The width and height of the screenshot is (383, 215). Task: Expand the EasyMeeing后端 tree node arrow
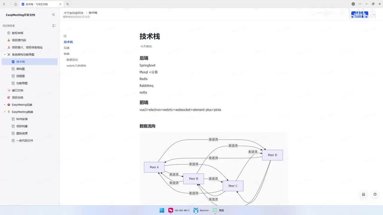tap(5, 105)
